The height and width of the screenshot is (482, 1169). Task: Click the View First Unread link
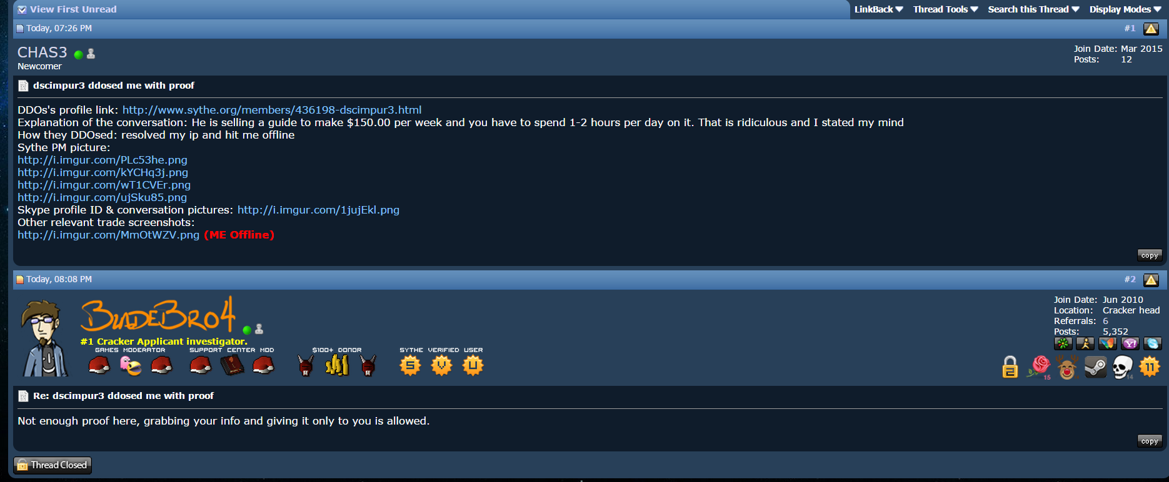tap(67, 9)
